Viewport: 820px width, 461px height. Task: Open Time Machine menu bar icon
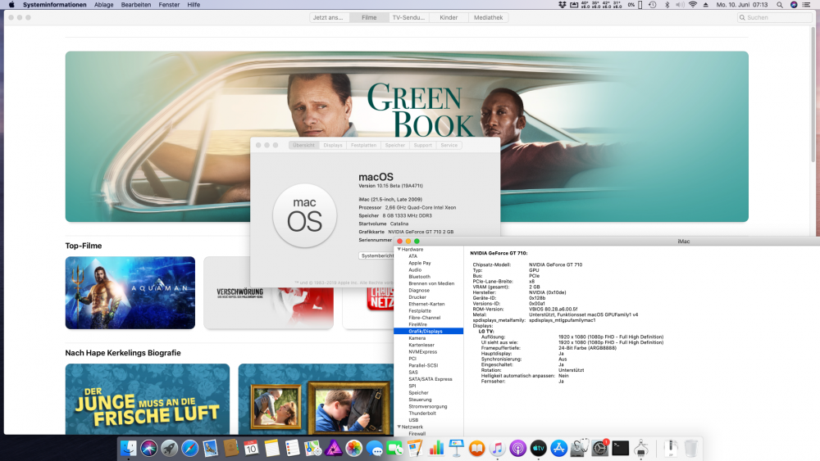tap(653, 5)
